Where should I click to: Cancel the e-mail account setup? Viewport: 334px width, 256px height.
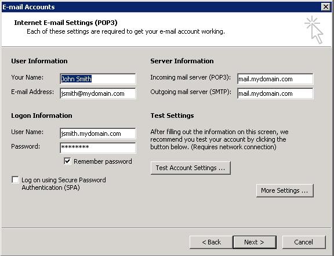(304, 242)
